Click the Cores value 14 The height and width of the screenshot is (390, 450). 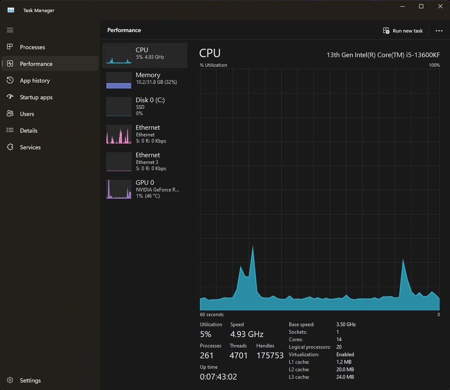[x=339, y=339]
